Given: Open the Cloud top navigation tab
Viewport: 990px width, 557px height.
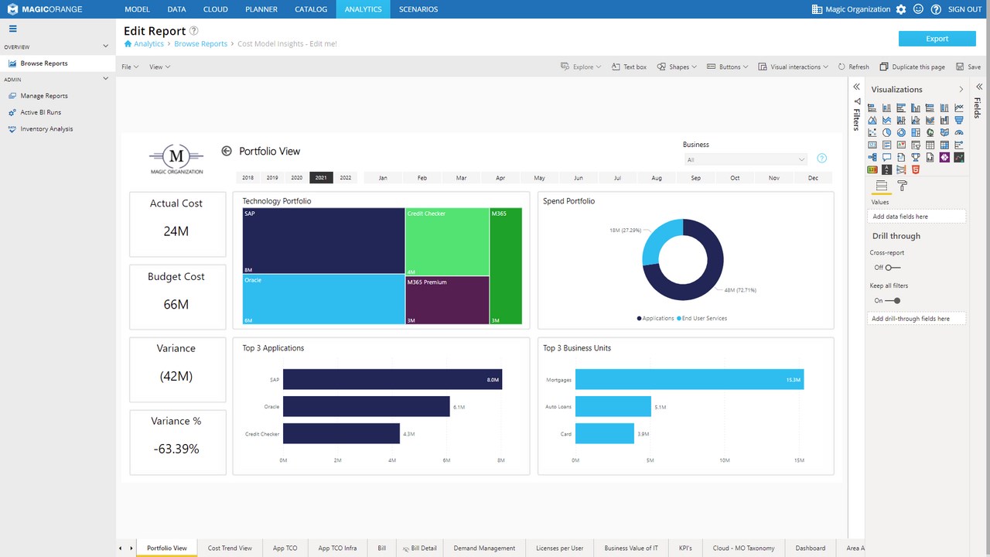Looking at the screenshot, I should coord(216,9).
